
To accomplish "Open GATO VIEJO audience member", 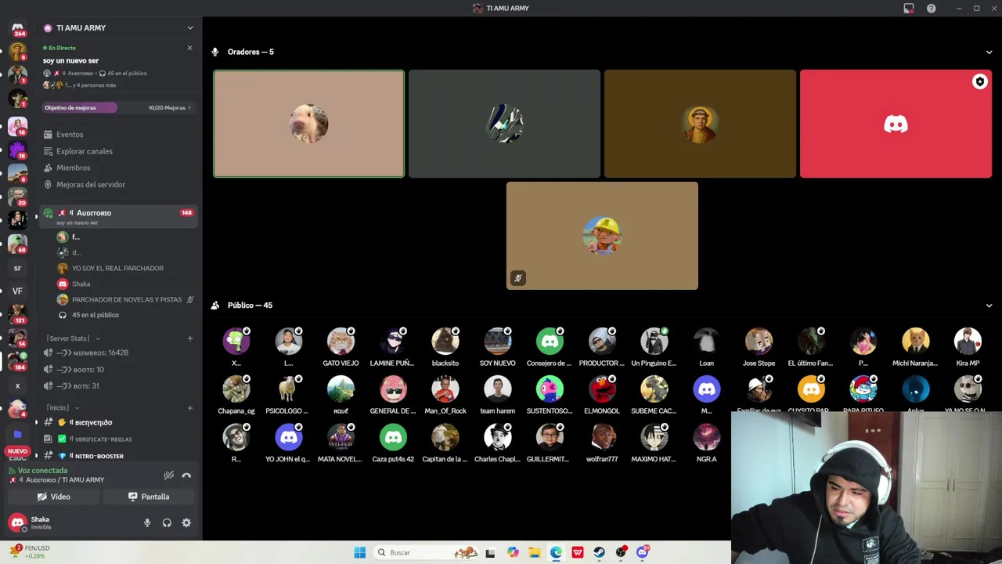I will (341, 348).
